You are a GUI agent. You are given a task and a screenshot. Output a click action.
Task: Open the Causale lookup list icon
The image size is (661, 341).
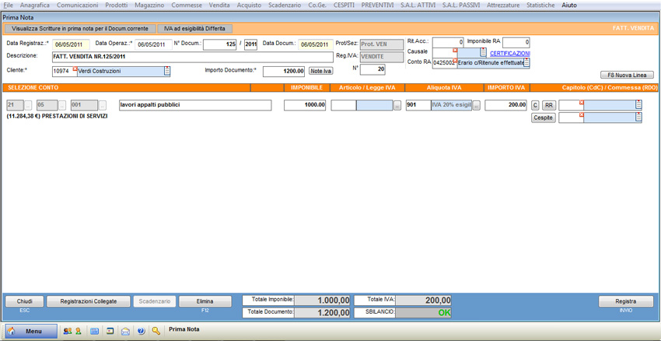pos(483,52)
